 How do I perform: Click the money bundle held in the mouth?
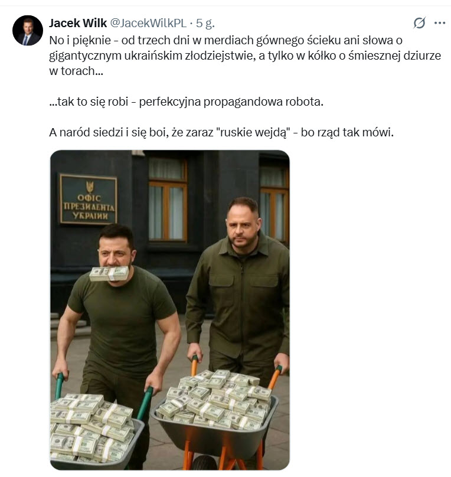[x=109, y=273]
